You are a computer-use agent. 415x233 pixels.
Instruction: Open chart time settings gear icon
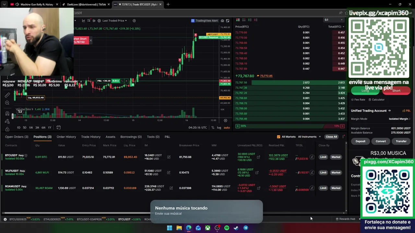[225, 120]
